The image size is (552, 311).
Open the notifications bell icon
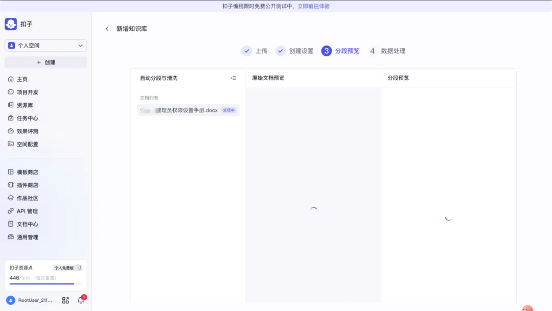point(81,300)
